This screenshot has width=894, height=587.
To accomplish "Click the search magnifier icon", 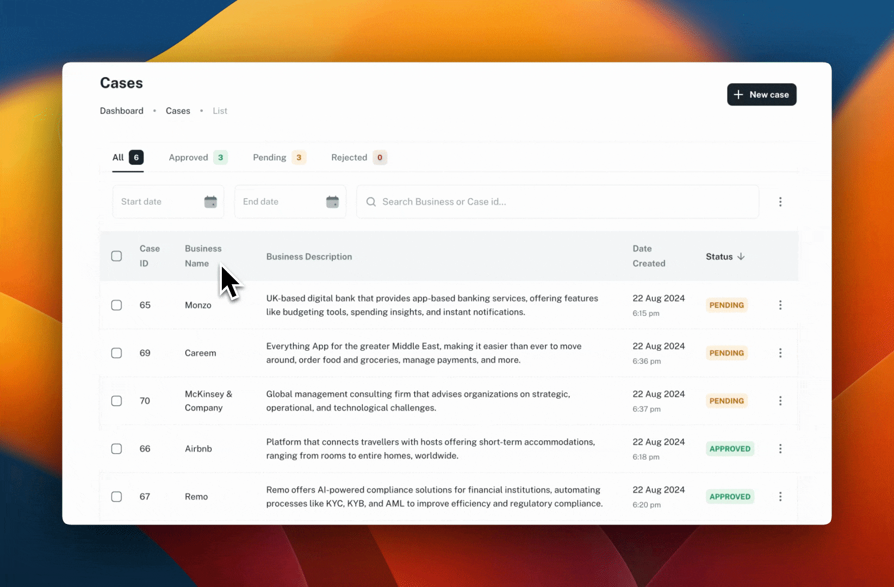I will click(371, 202).
